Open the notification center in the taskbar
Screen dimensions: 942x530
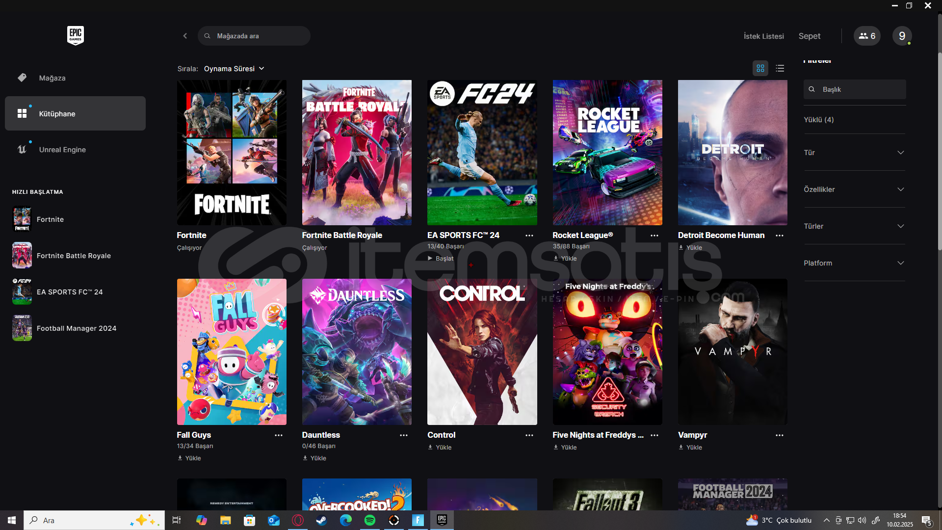tap(926, 520)
